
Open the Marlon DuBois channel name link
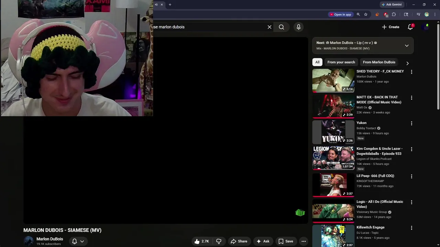pos(50,239)
